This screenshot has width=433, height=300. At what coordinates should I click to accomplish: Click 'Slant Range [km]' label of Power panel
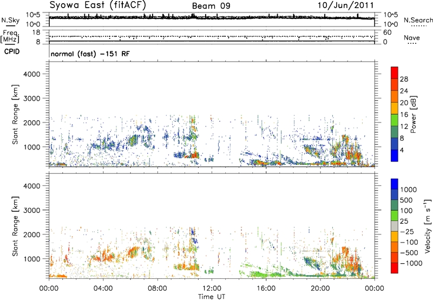coord(15,114)
